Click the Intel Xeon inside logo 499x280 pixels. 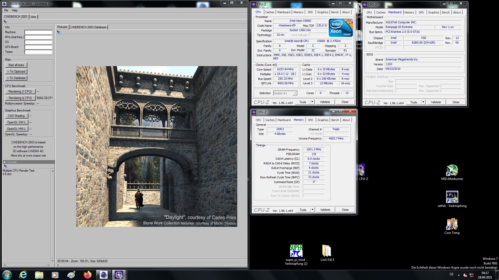point(341,28)
